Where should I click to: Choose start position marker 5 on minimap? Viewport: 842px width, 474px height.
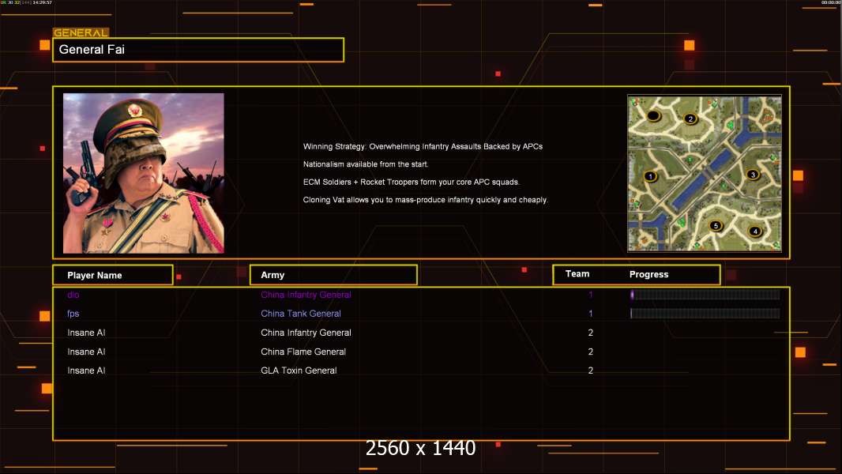[716, 225]
